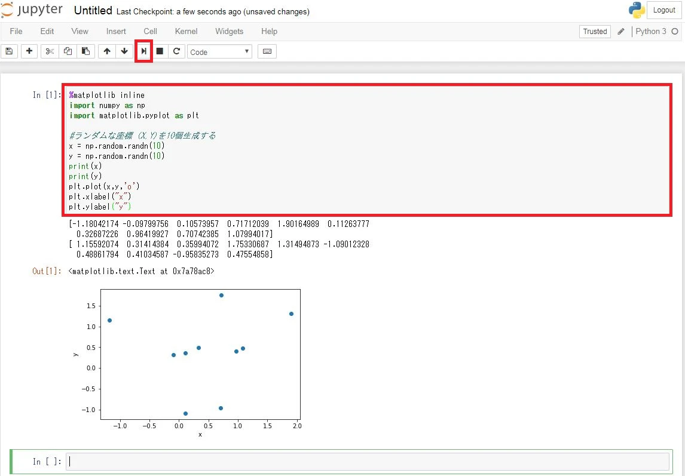Image resolution: width=685 pixels, height=476 pixels.
Task: Click the Python 3 kernel name
Action: click(x=650, y=32)
